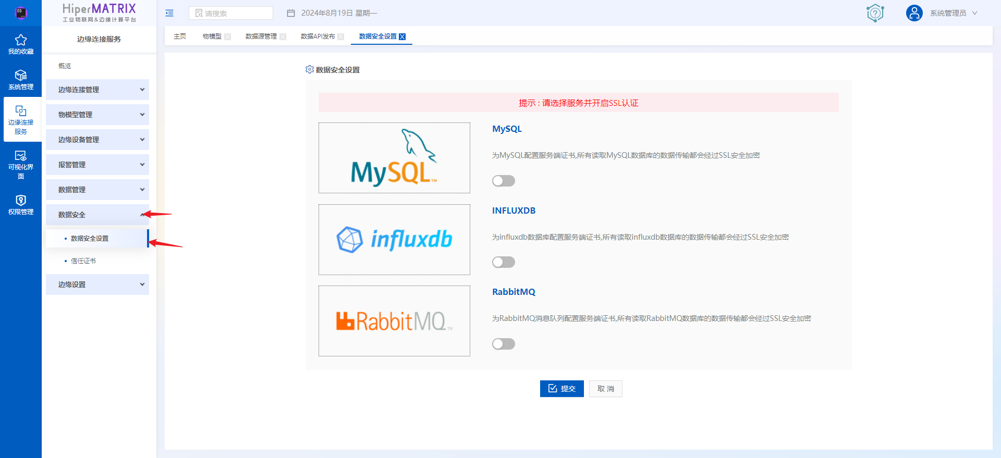This screenshot has height=458, width=1001.
Task: Expand 数据管理 menu group
Action: coord(97,190)
